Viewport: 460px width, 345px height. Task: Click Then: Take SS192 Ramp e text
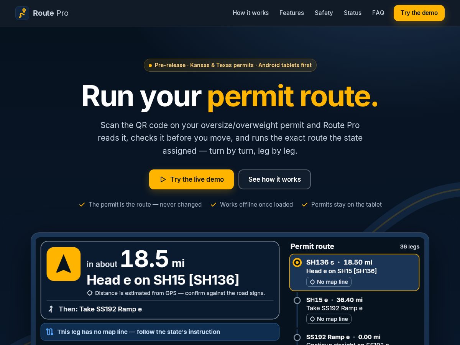click(100, 309)
